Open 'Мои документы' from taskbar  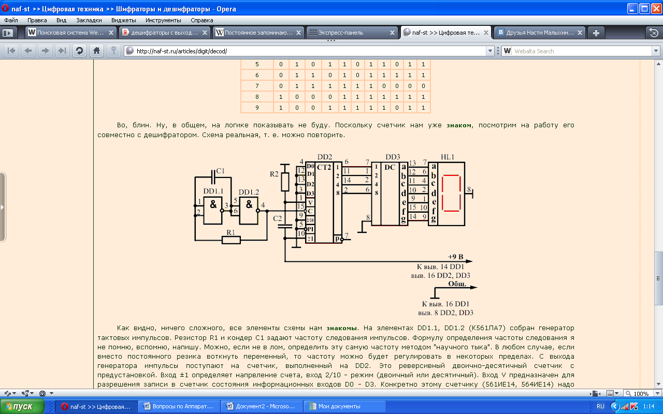point(344,406)
